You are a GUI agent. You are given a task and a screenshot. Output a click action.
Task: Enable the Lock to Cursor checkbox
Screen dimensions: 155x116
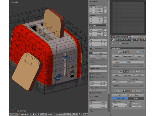click(x=90, y=74)
